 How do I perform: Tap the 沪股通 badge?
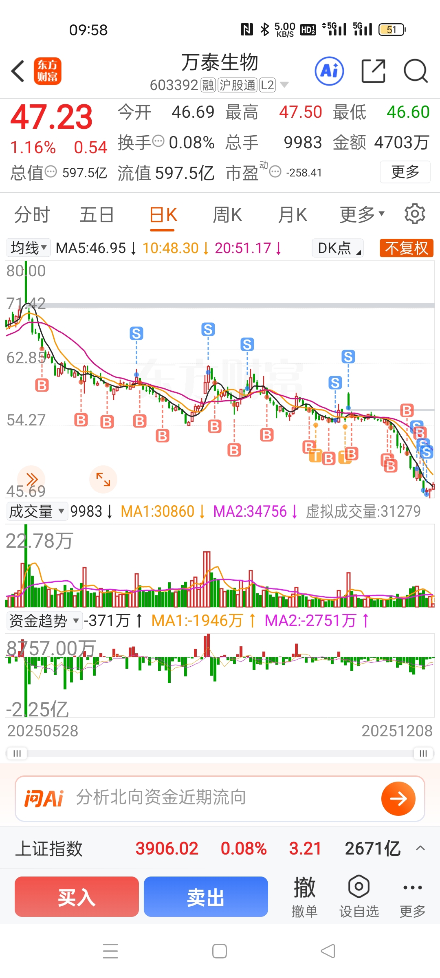[x=238, y=85]
